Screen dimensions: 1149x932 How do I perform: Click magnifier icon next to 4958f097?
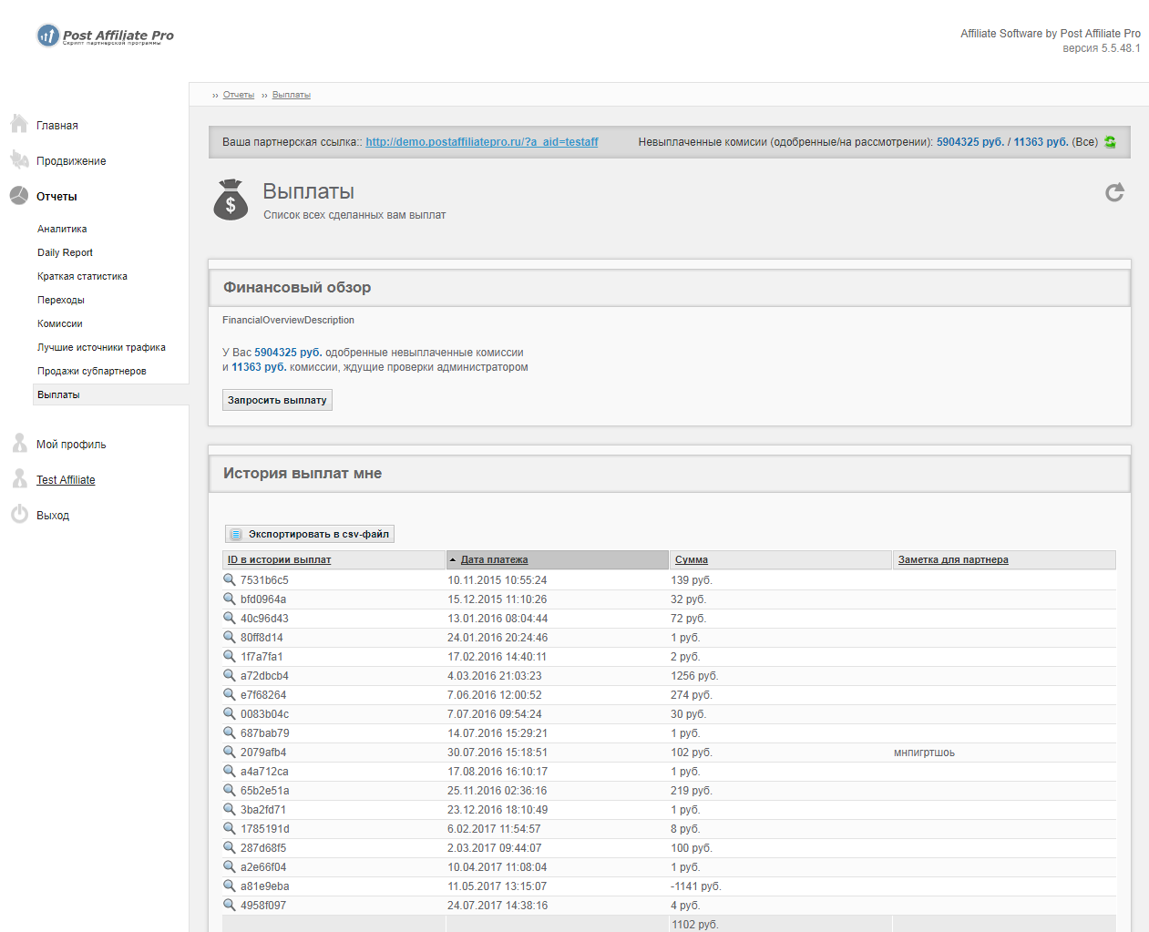point(230,905)
